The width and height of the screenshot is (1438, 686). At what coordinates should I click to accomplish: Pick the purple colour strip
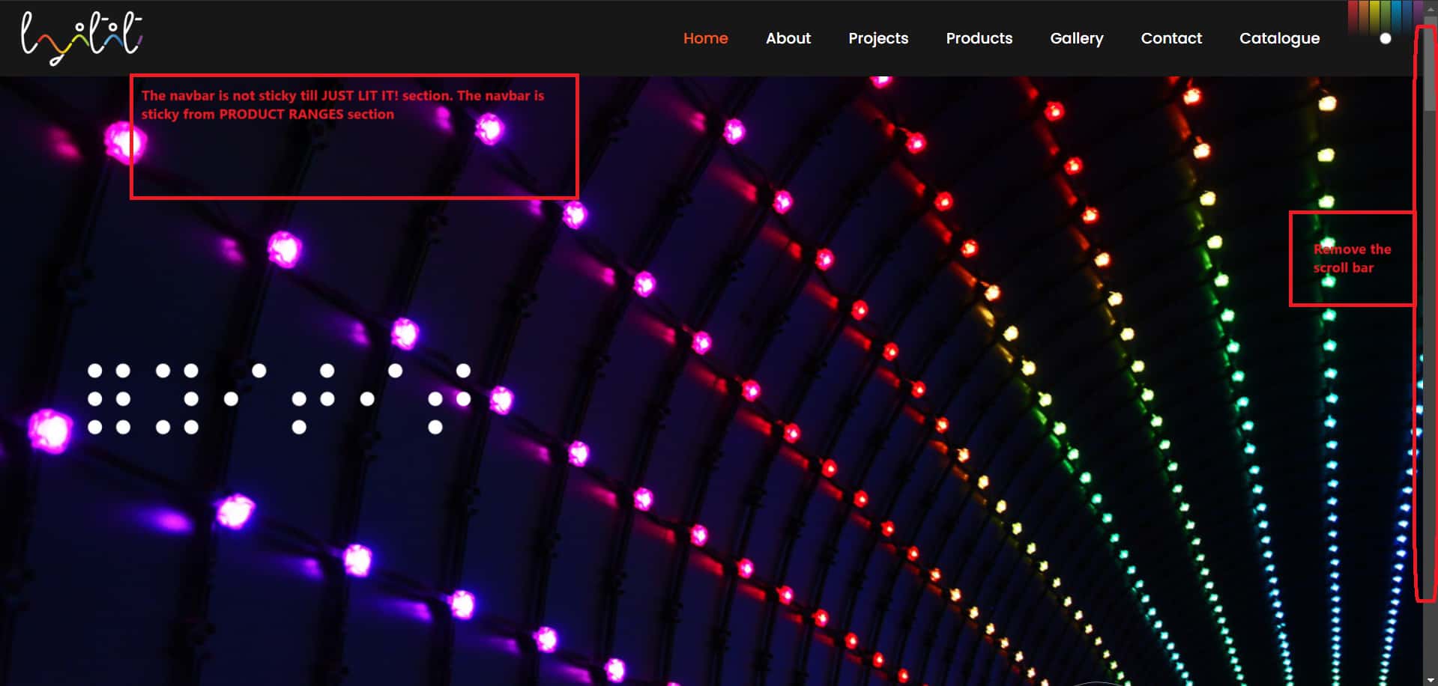coord(1418,15)
